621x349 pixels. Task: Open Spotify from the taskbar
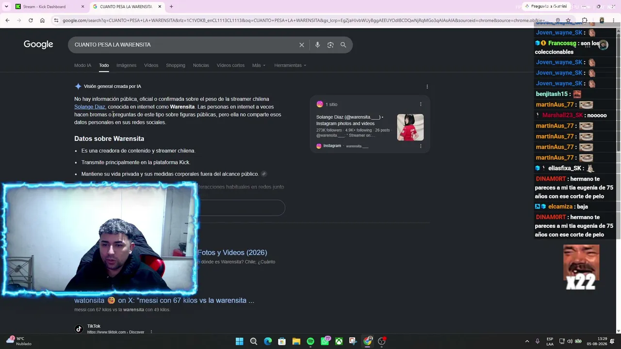(x=310, y=341)
